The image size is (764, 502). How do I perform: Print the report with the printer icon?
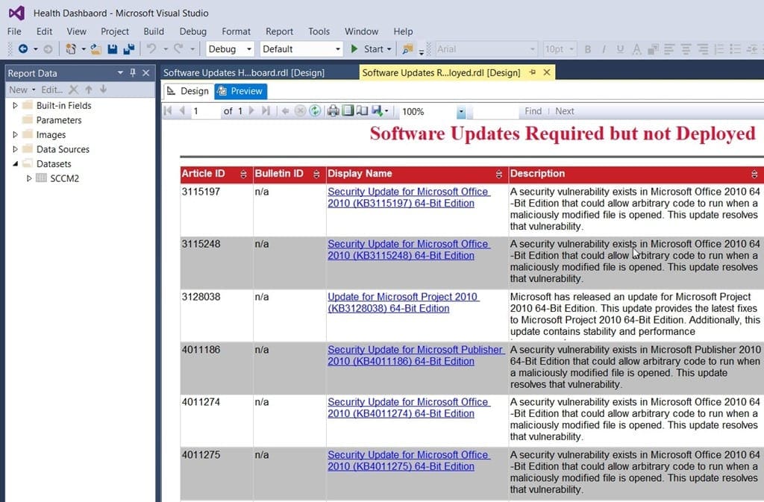pyautogui.click(x=333, y=111)
